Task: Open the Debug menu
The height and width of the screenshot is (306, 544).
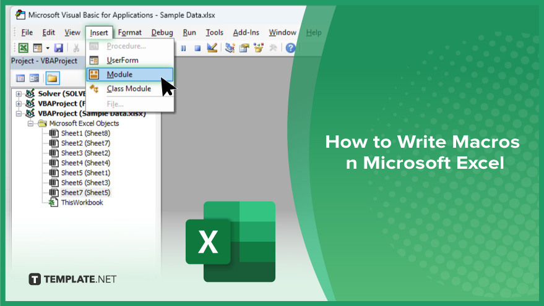Action: tap(162, 33)
